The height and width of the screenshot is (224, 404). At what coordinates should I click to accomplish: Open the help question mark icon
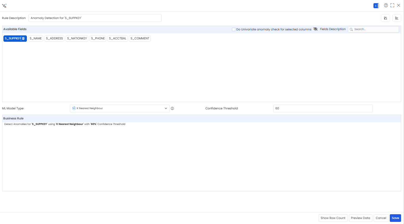click(386, 5)
